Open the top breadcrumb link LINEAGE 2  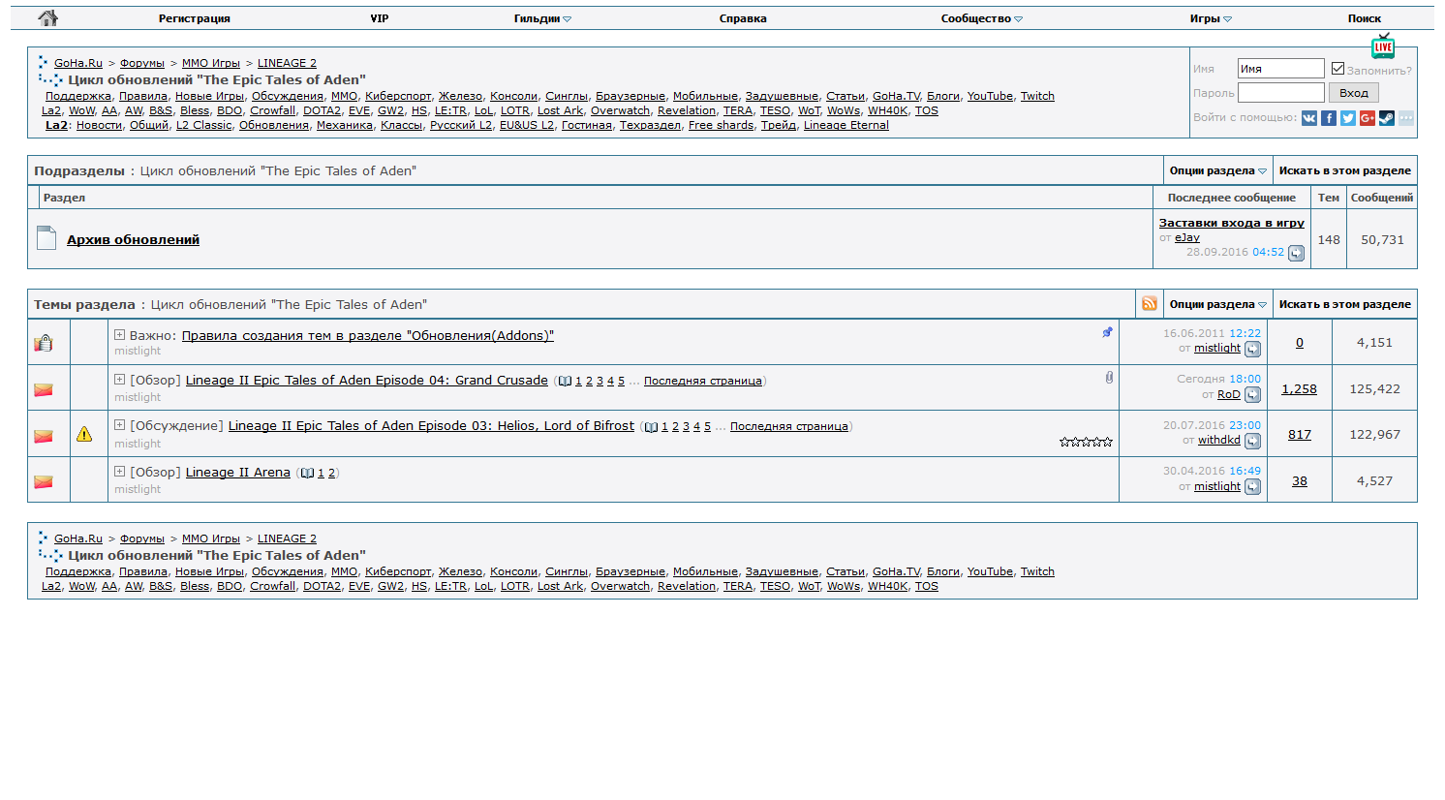[x=287, y=63]
